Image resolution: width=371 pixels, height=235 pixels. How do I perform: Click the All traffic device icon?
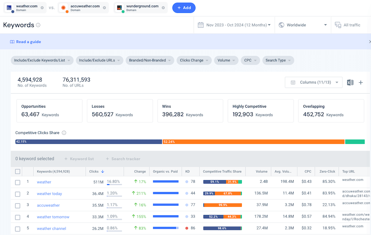click(x=338, y=25)
